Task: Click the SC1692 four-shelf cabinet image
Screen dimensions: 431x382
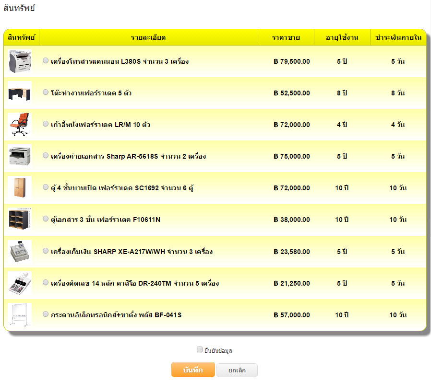Action: pos(20,188)
